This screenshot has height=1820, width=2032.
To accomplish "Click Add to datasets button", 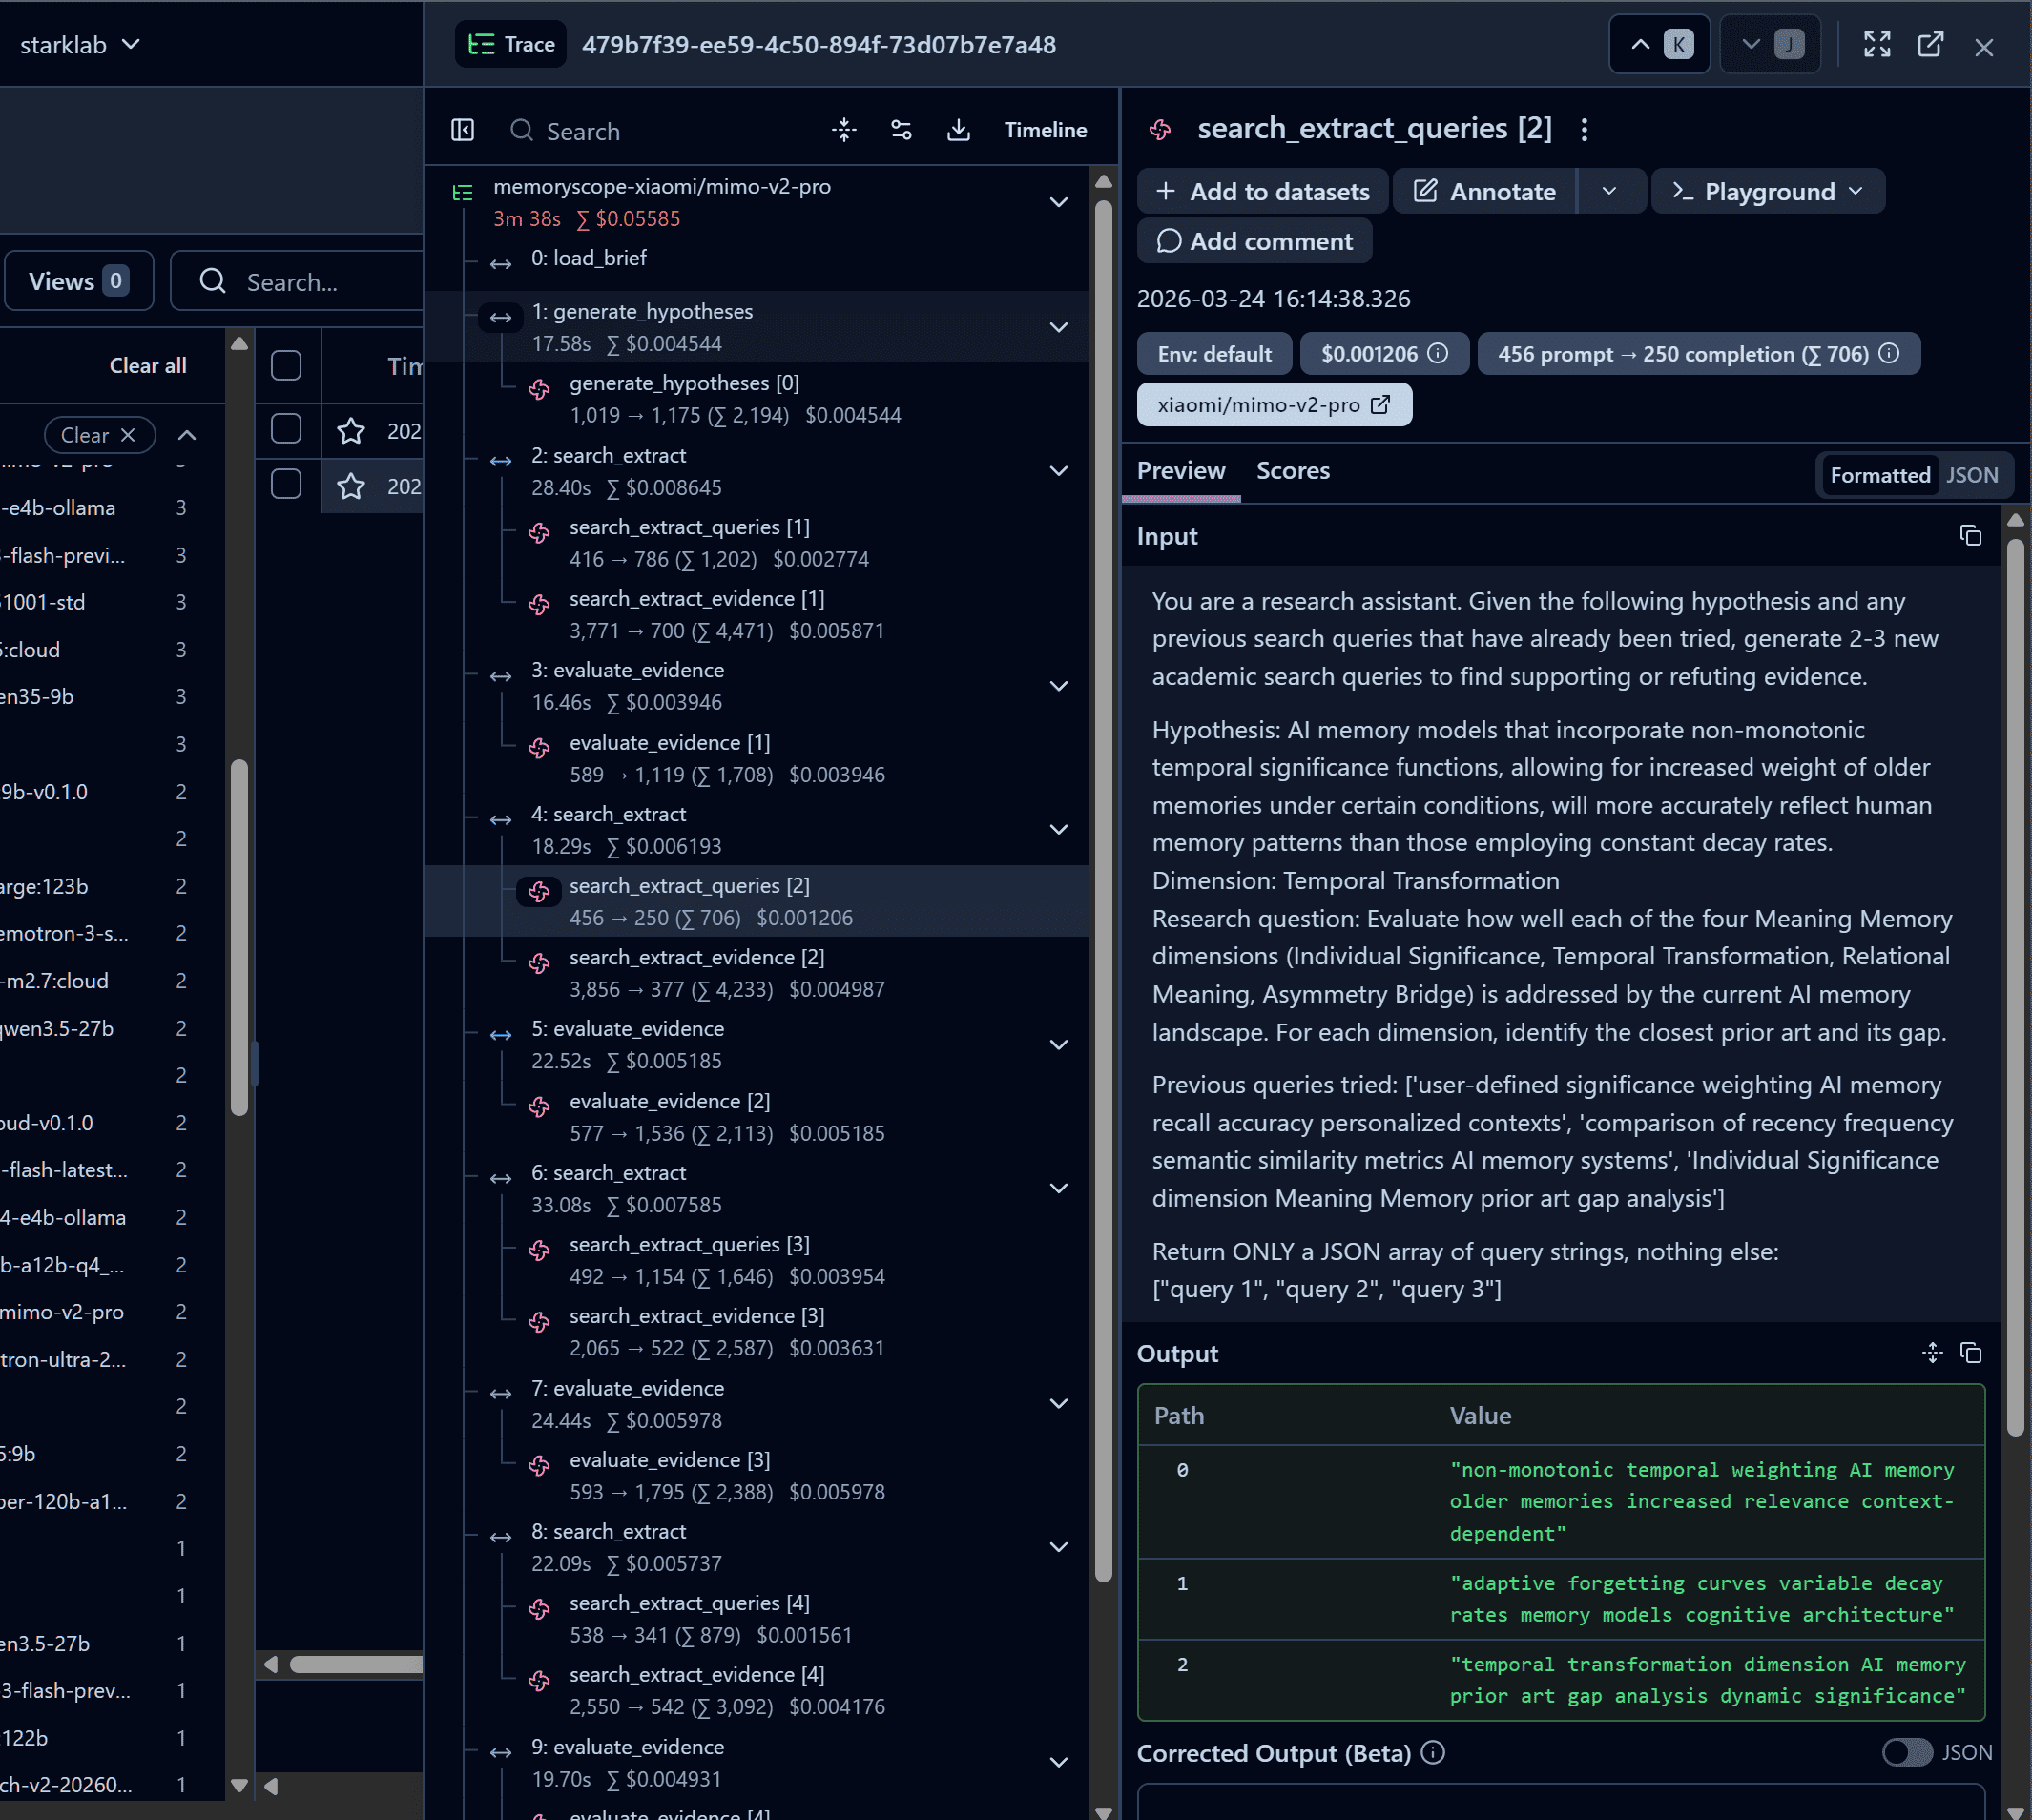I will coord(1262,191).
